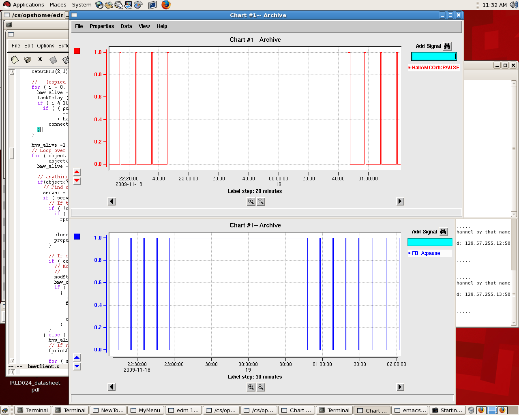Launch the terminal from top panel icon
Screen dimensions: 519x415
click(x=152, y=5)
